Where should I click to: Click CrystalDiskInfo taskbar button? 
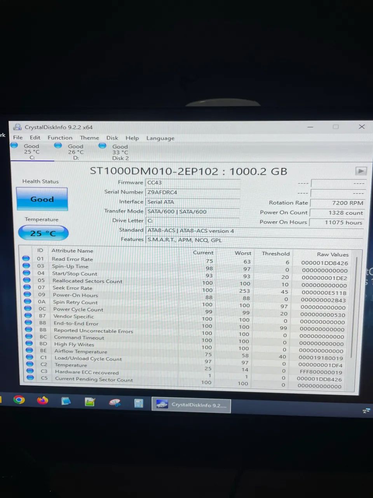coord(191,405)
